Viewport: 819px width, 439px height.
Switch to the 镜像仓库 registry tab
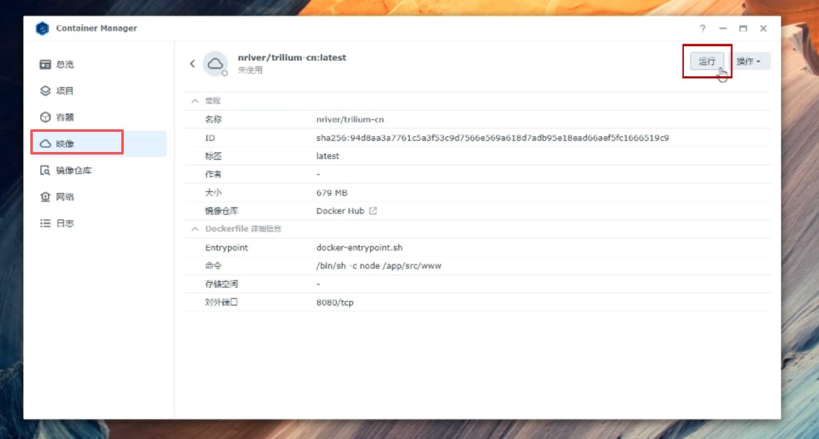click(74, 170)
